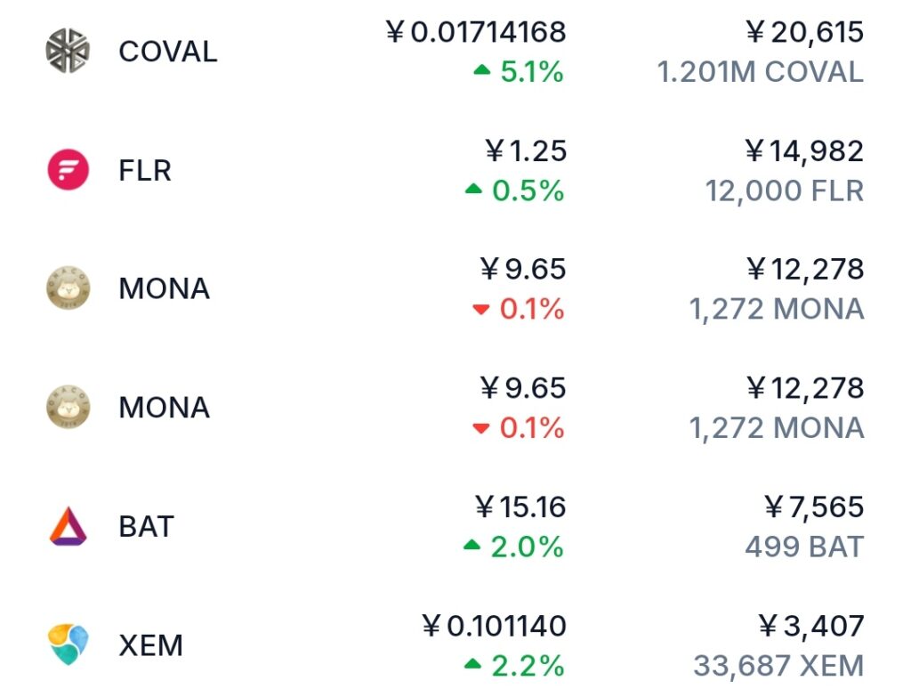
Task: Tap the FLR price ¥1.25
Action: coord(526,151)
